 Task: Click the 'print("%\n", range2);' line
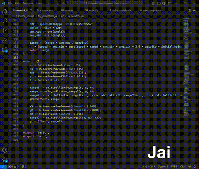click(46, 121)
